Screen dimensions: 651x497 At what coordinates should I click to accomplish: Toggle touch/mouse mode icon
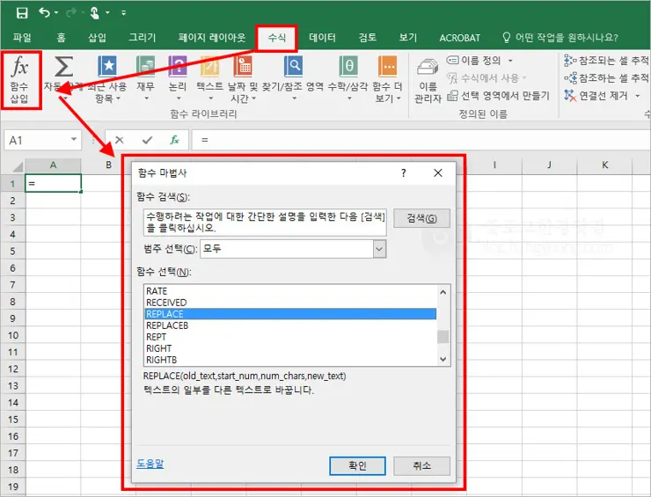pyautogui.click(x=95, y=13)
